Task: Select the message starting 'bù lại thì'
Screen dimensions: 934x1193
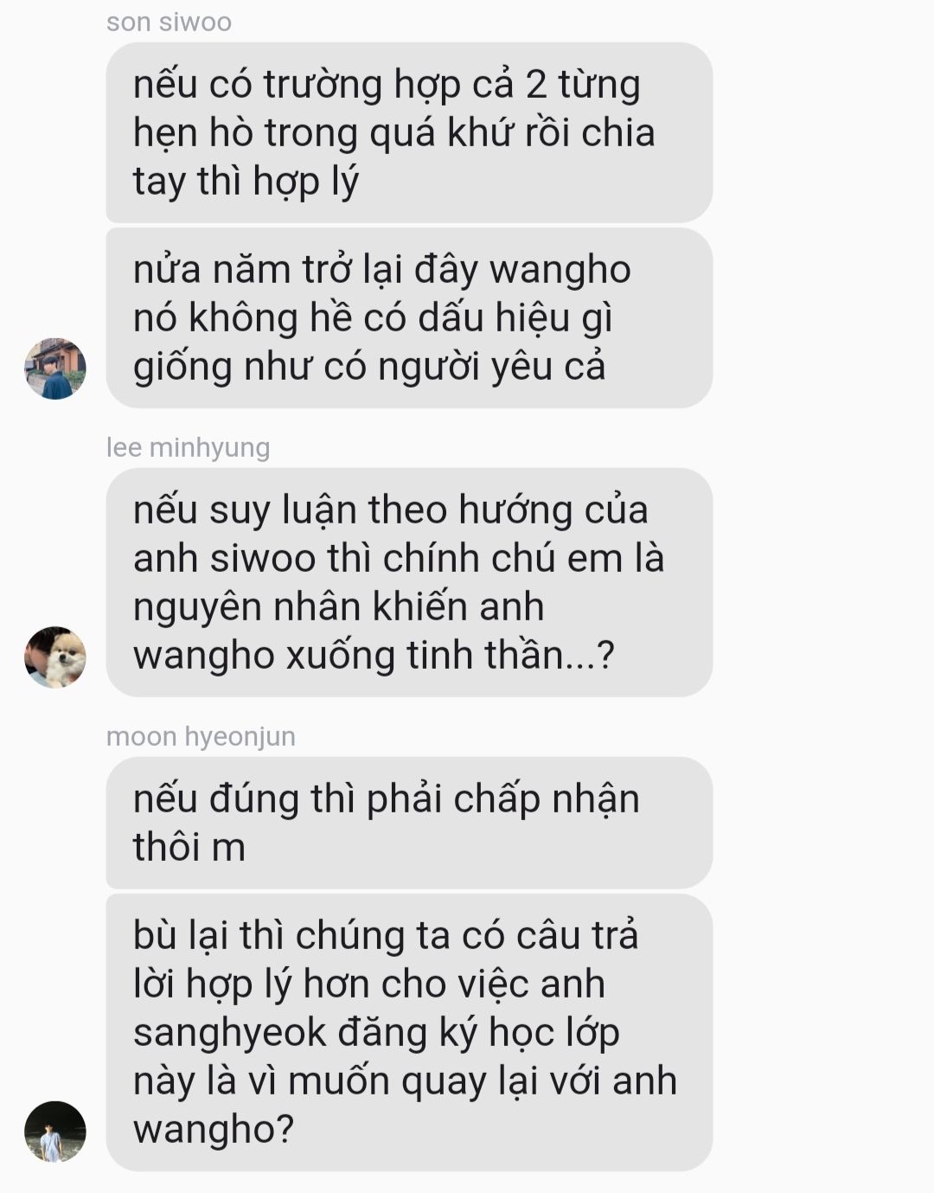Action: (409, 1032)
